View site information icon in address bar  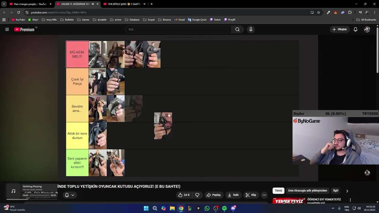(x=27, y=12)
